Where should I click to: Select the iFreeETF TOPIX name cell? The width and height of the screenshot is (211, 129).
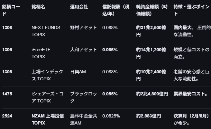pyautogui.click(x=41, y=53)
